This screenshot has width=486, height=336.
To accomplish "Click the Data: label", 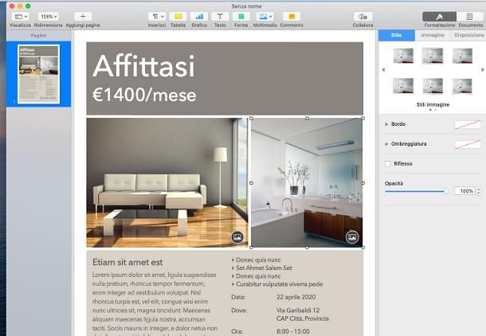I will (x=238, y=297).
